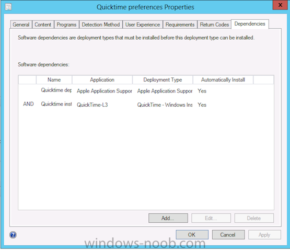Confirm with the OK button
This screenshot has height=251, width=290.
192,235
